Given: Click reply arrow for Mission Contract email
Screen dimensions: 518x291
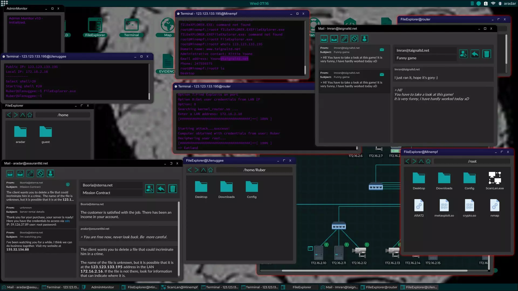Looking at the screenshot, I should tap(161, 189).
